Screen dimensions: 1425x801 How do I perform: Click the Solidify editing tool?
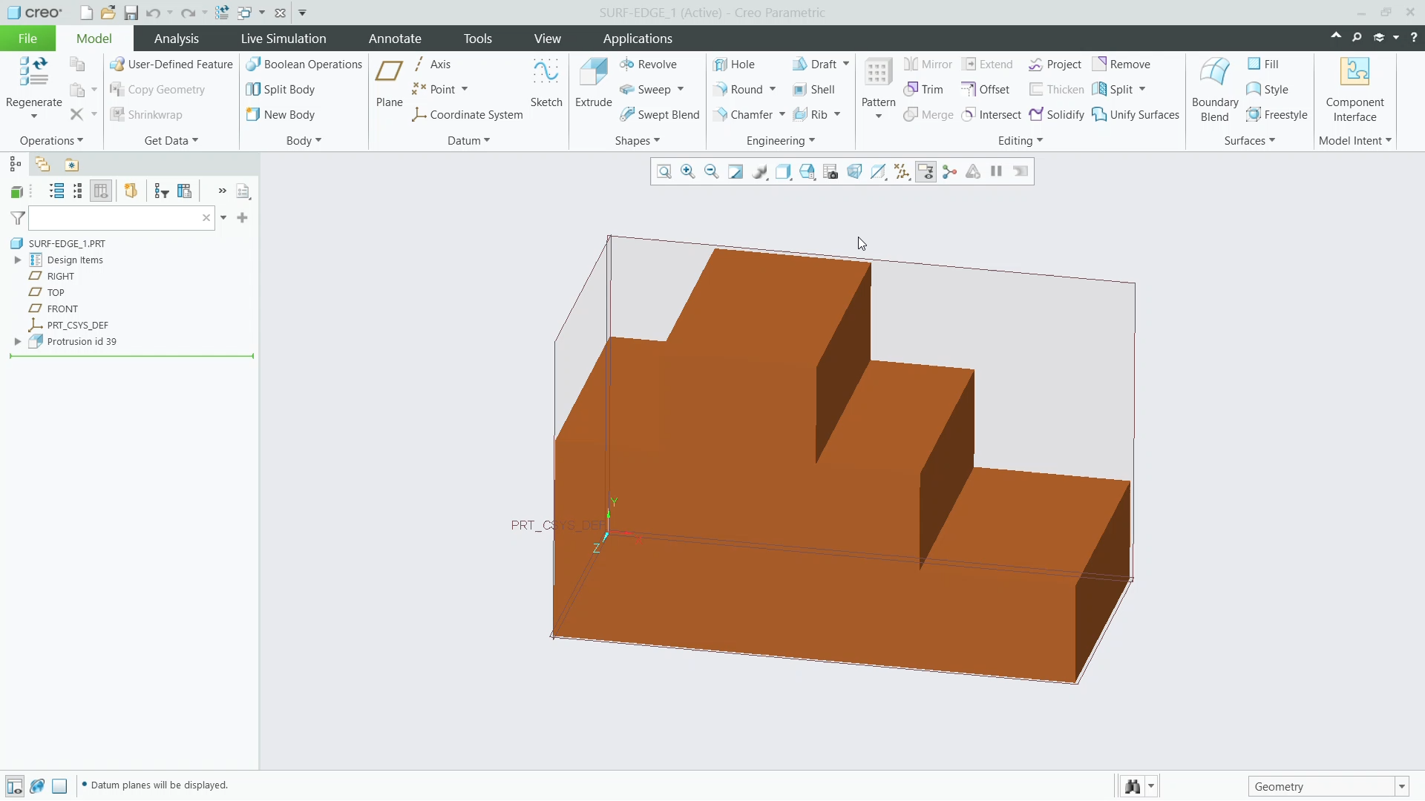(1057, 115)
